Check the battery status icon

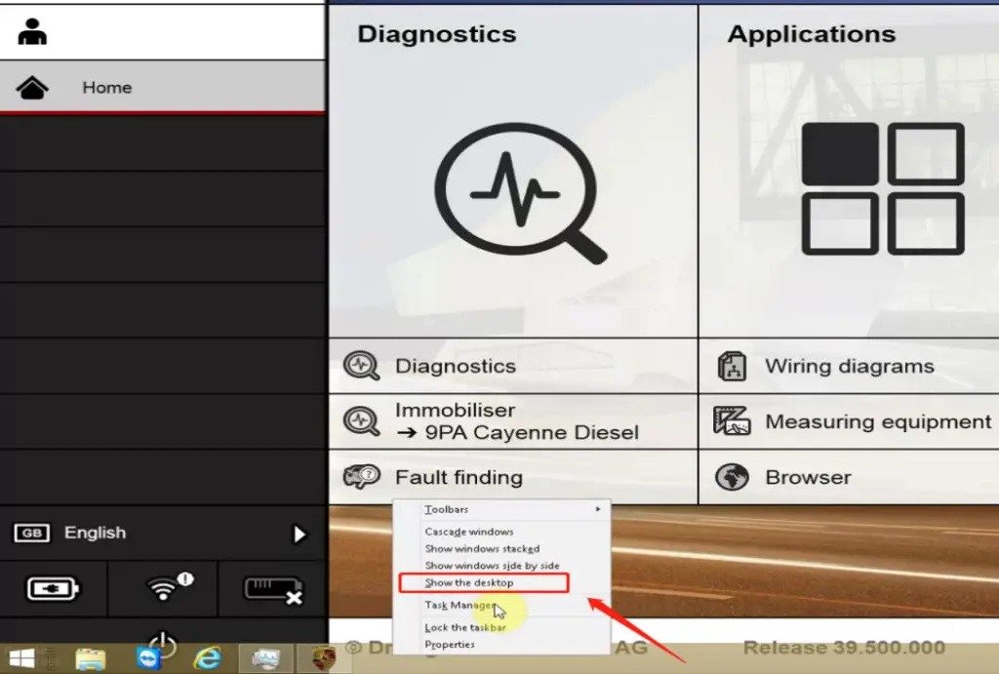pyautogui.click(x=53, y=588)
